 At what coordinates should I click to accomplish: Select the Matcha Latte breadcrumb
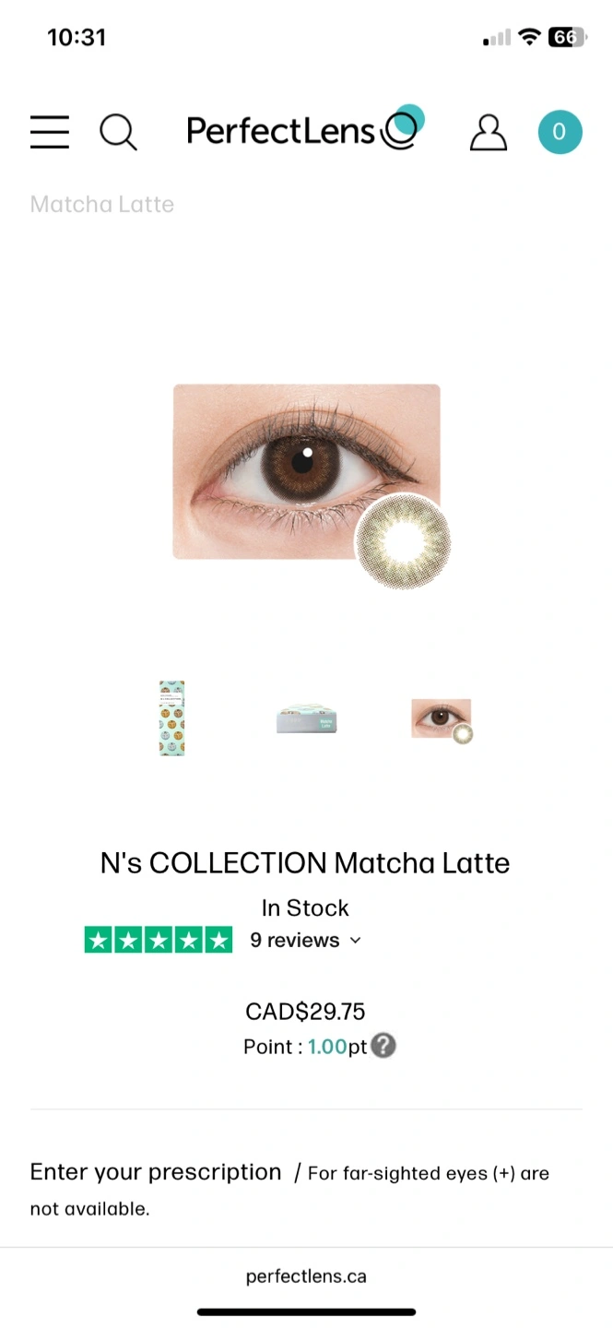pyautogui.click(x=102, y=204)
